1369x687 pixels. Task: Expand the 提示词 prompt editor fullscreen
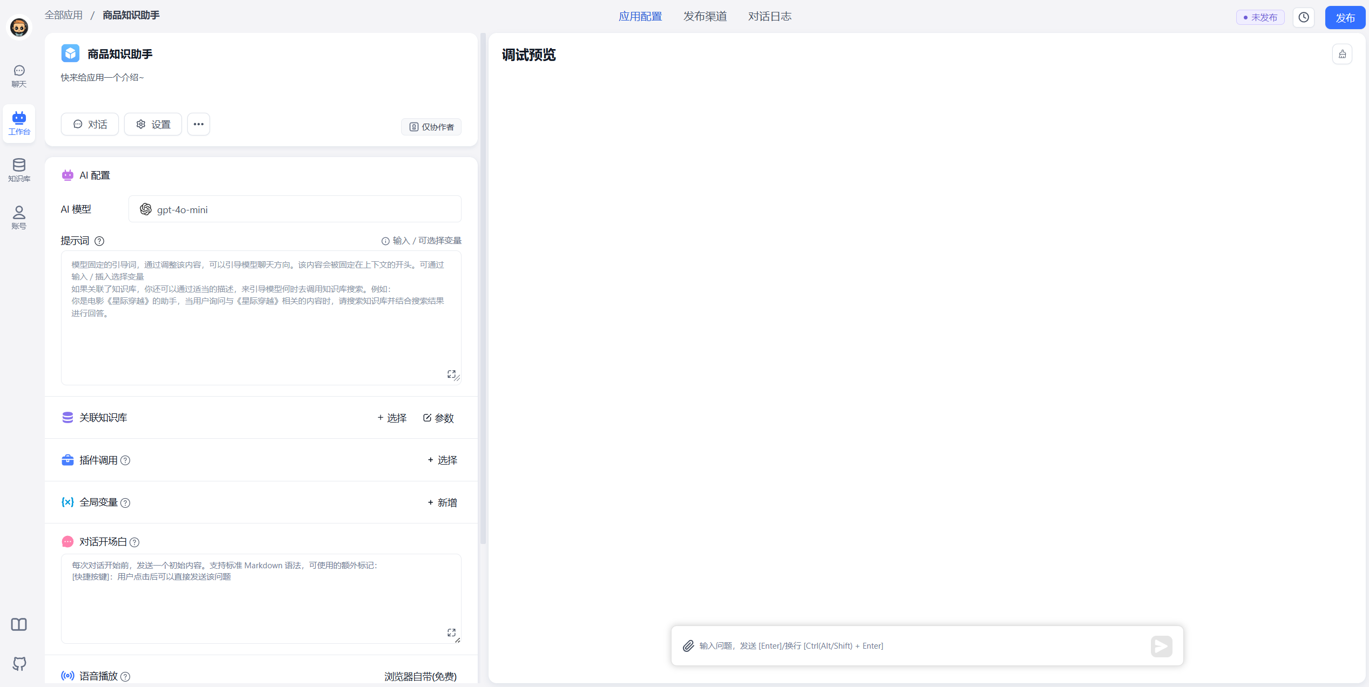pyautogui.click(x=451, y=374)
